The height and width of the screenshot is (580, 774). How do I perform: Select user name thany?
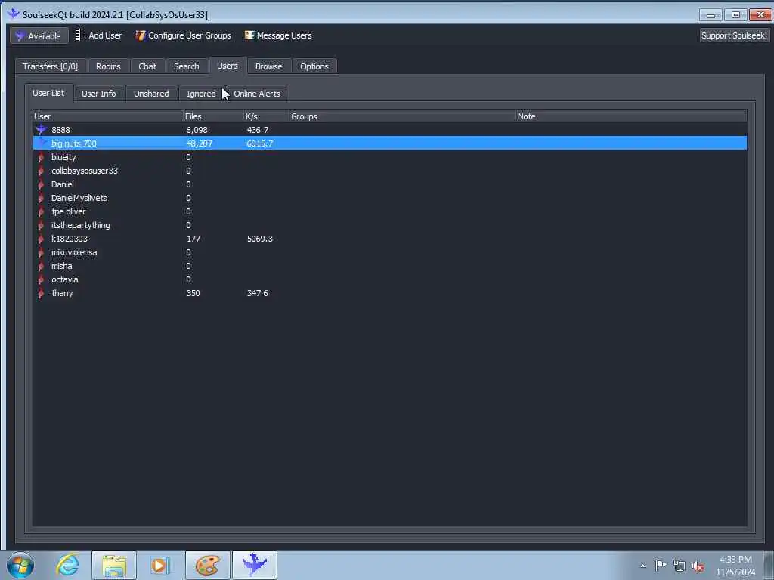click(x=62, y=293)
